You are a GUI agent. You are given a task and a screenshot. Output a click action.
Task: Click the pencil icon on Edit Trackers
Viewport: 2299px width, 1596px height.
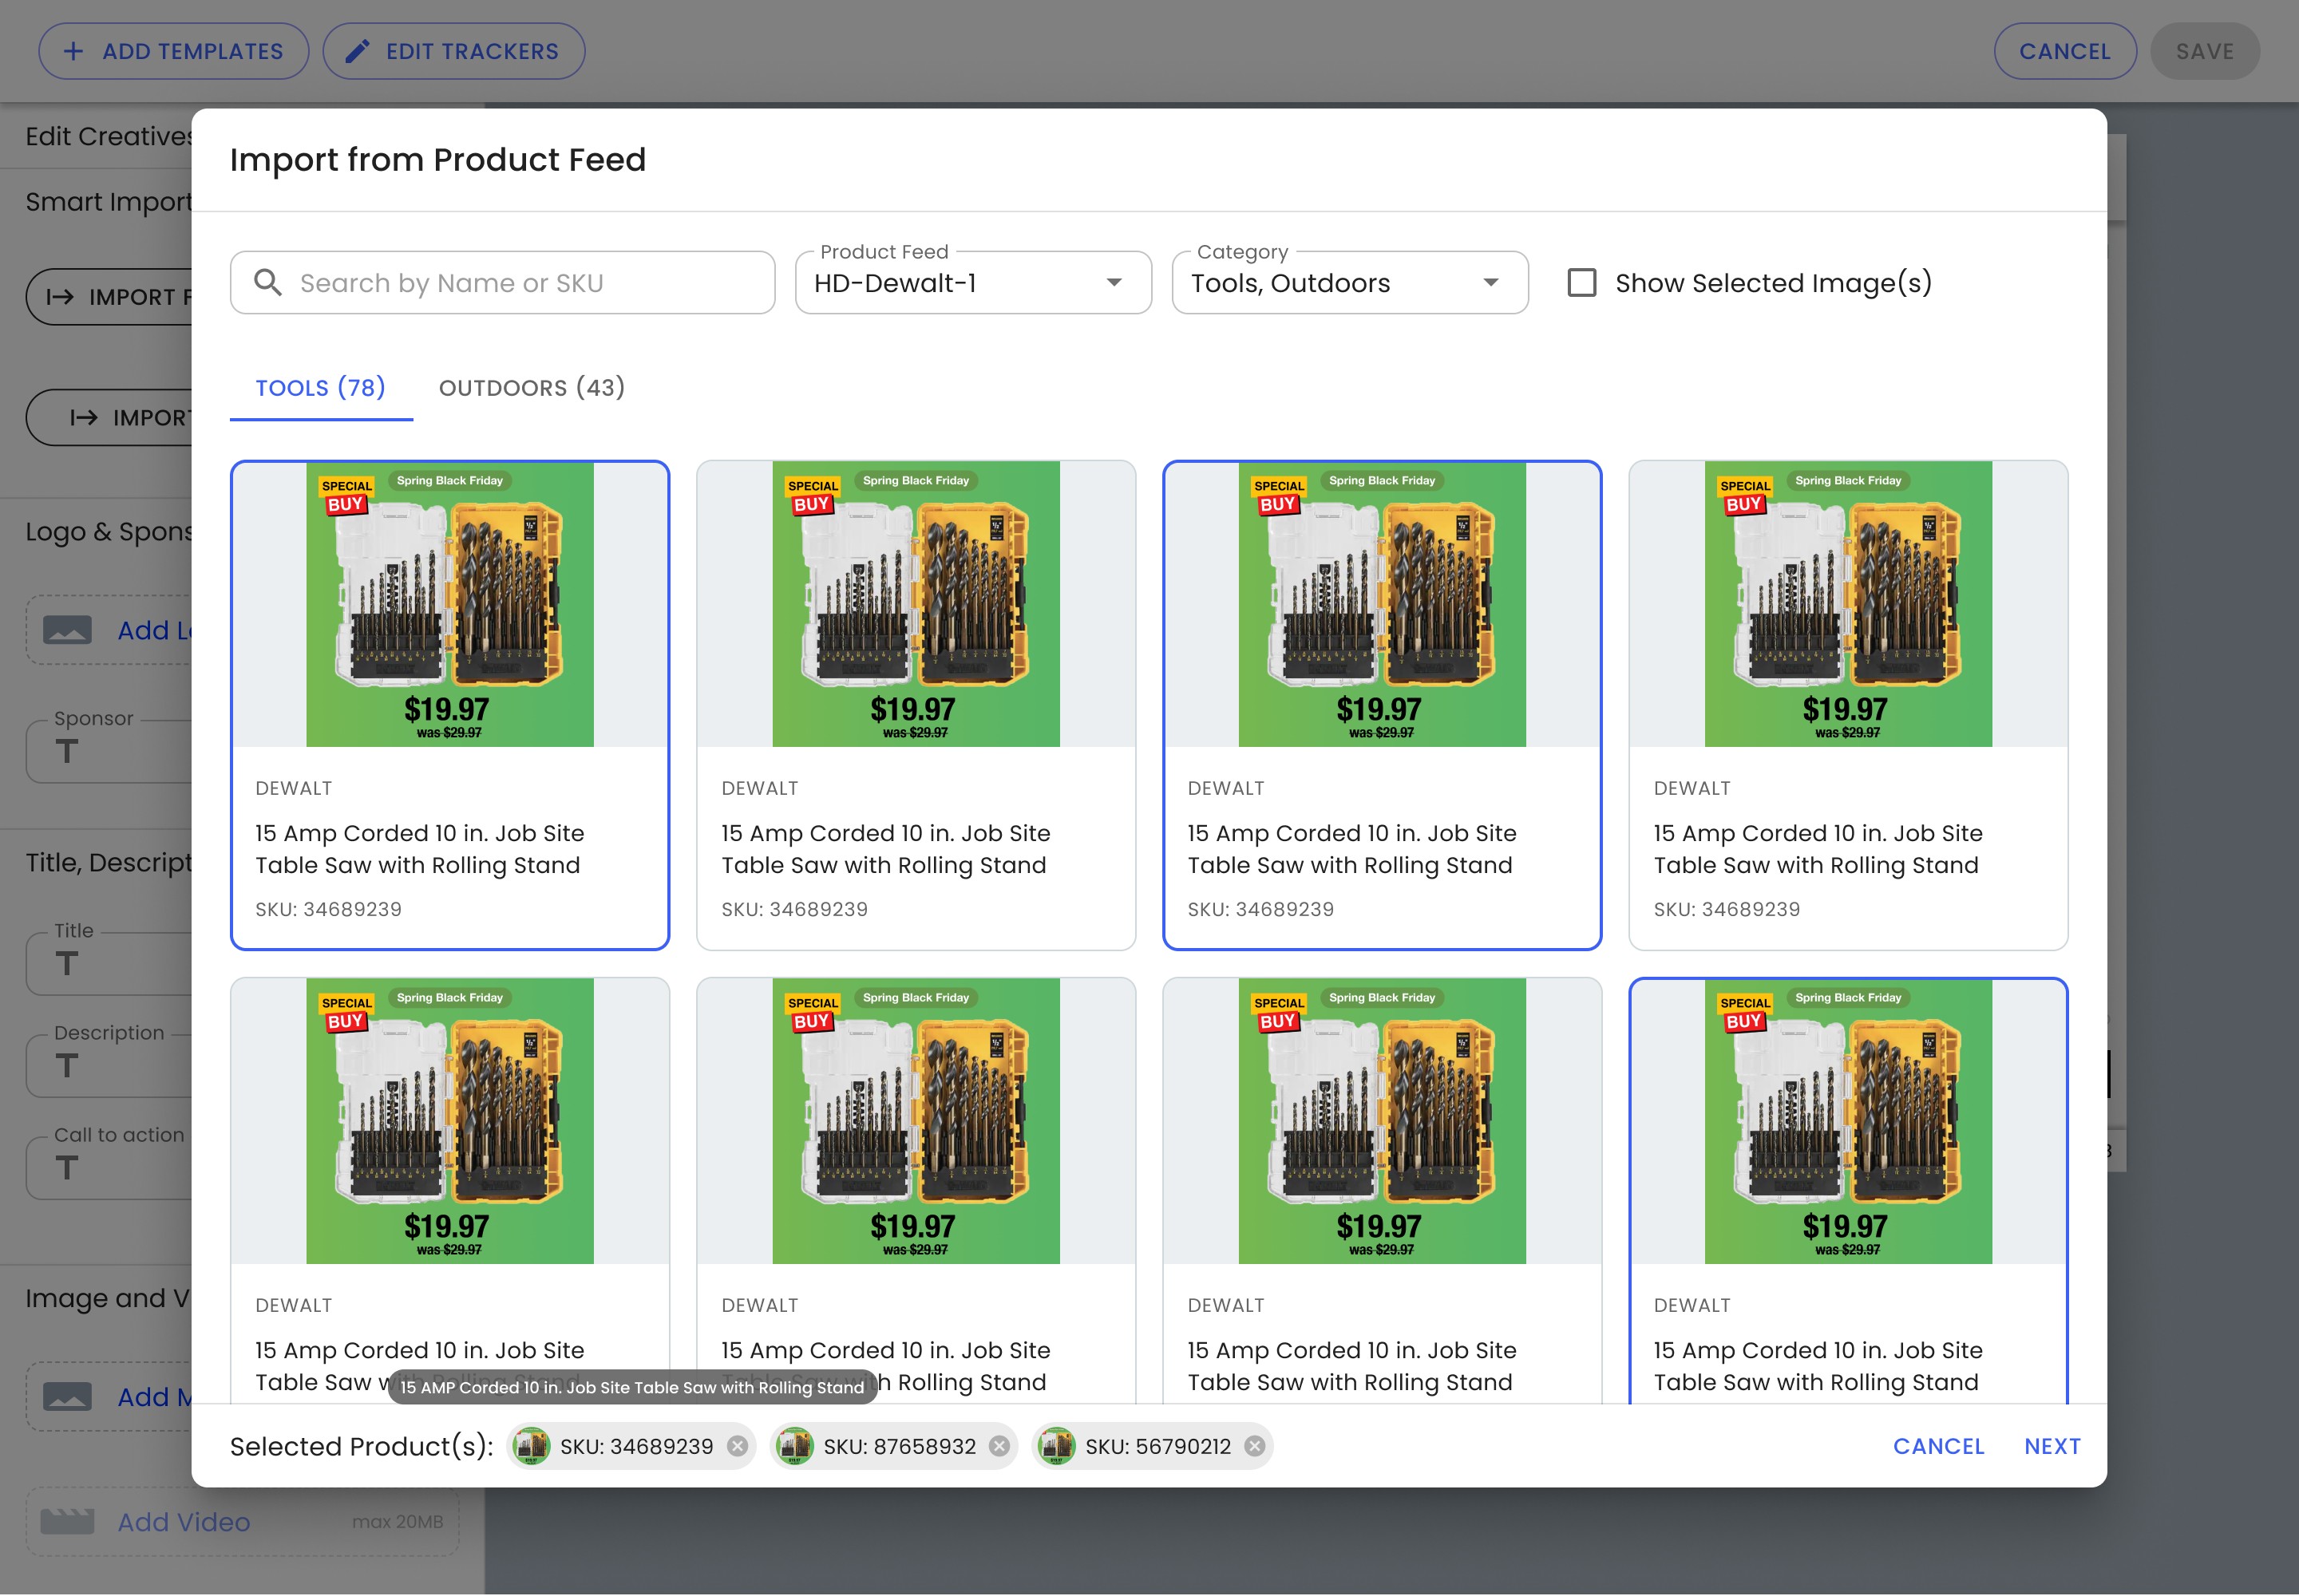pyautogui.click(x=357, y=51)
